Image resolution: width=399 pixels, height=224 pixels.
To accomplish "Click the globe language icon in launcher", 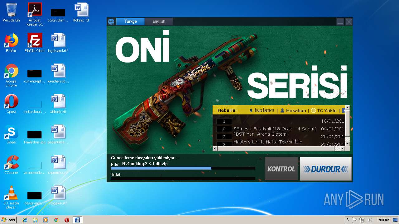I will (x=111, y=21).
